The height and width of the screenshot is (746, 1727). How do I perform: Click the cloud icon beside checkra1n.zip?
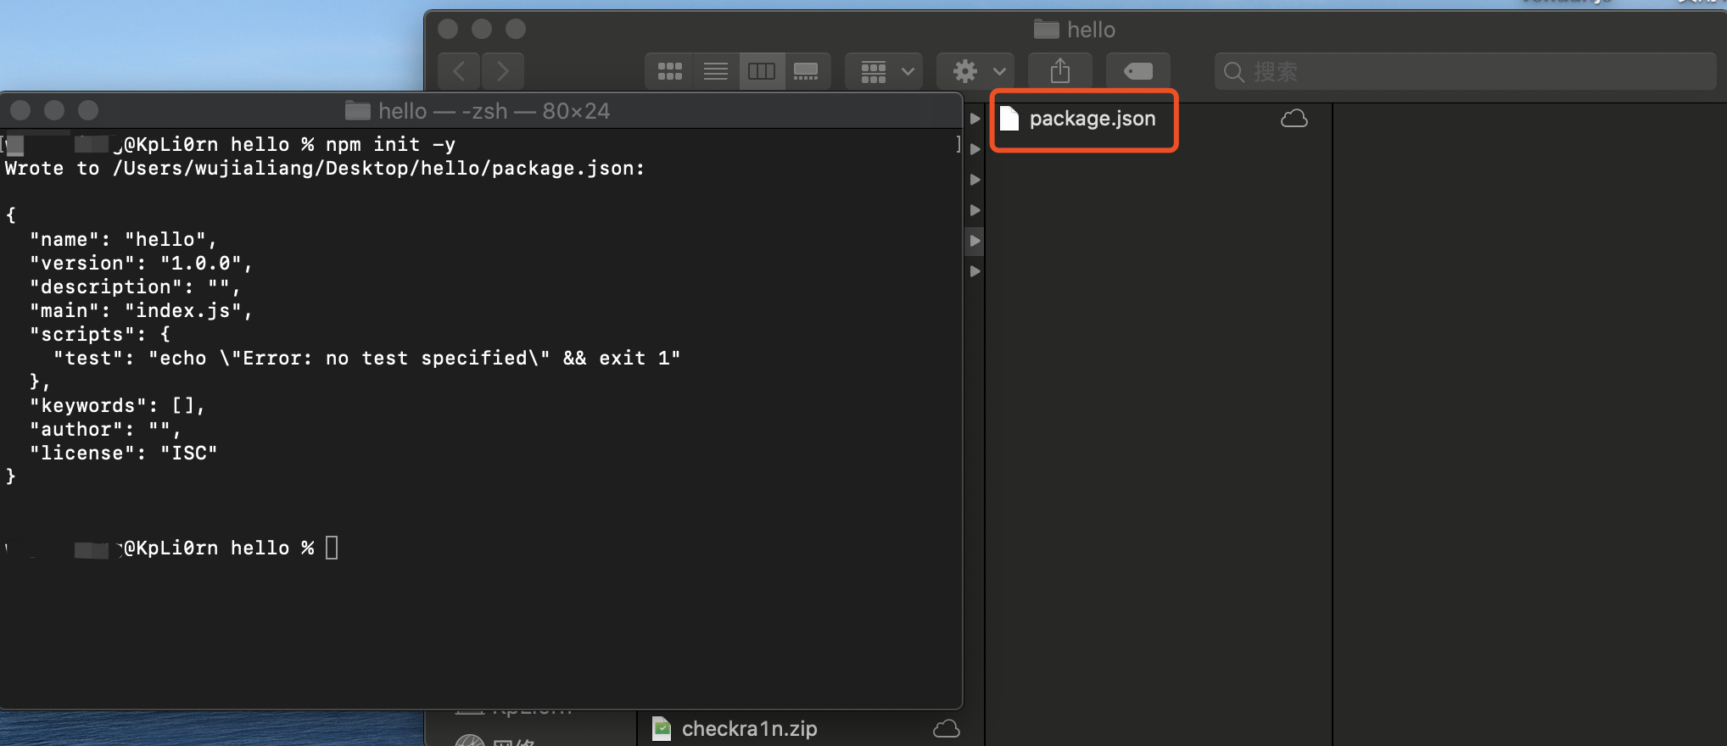pyautogui.click(x=946, y=728)
